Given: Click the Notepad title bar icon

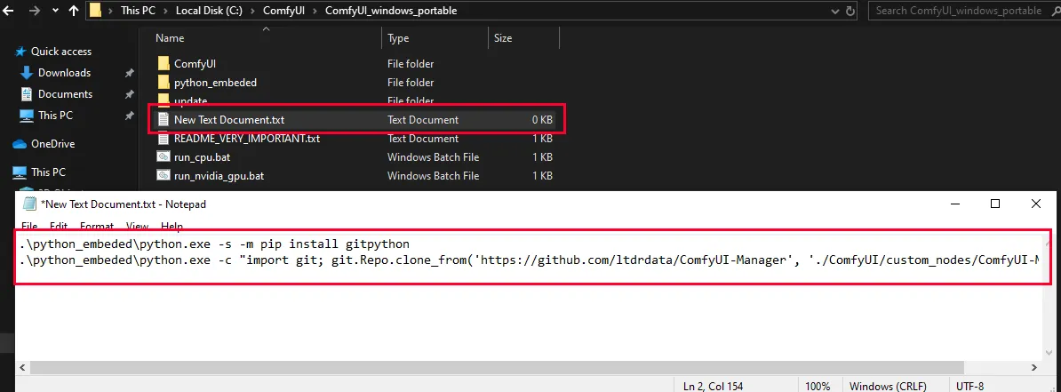Looking at the screenshot, I should point(29,204).
